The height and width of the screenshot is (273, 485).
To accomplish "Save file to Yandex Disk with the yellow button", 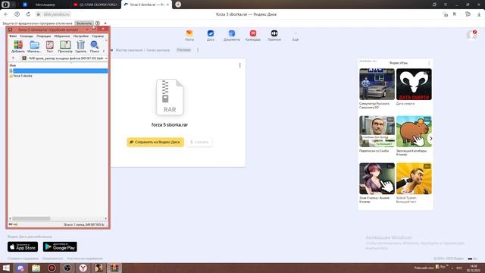I will pos(155,142).
